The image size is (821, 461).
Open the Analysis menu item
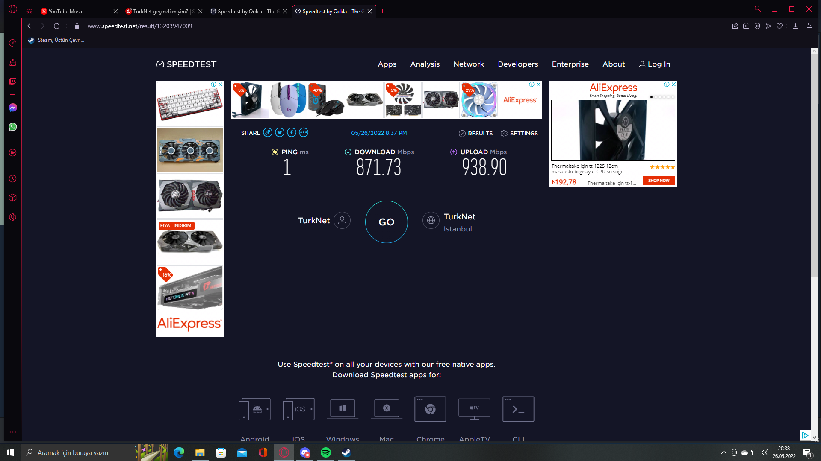tap(425, 64)
